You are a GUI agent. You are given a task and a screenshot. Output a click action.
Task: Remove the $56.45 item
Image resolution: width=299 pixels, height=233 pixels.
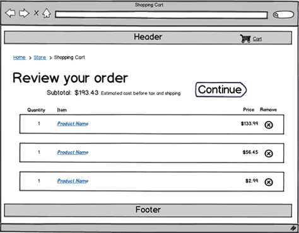point(269,154)
